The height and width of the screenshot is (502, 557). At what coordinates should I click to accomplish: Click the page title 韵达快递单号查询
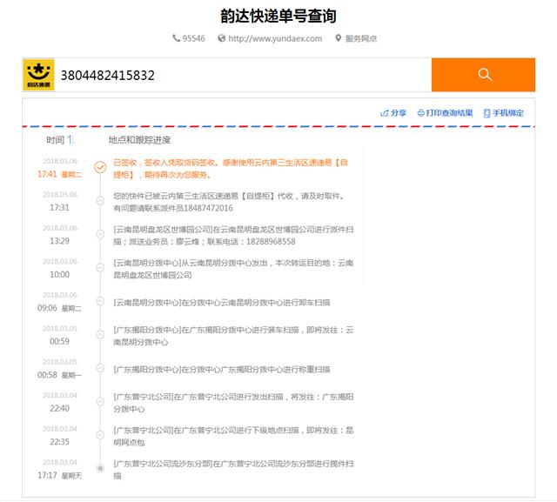[278, 16]
